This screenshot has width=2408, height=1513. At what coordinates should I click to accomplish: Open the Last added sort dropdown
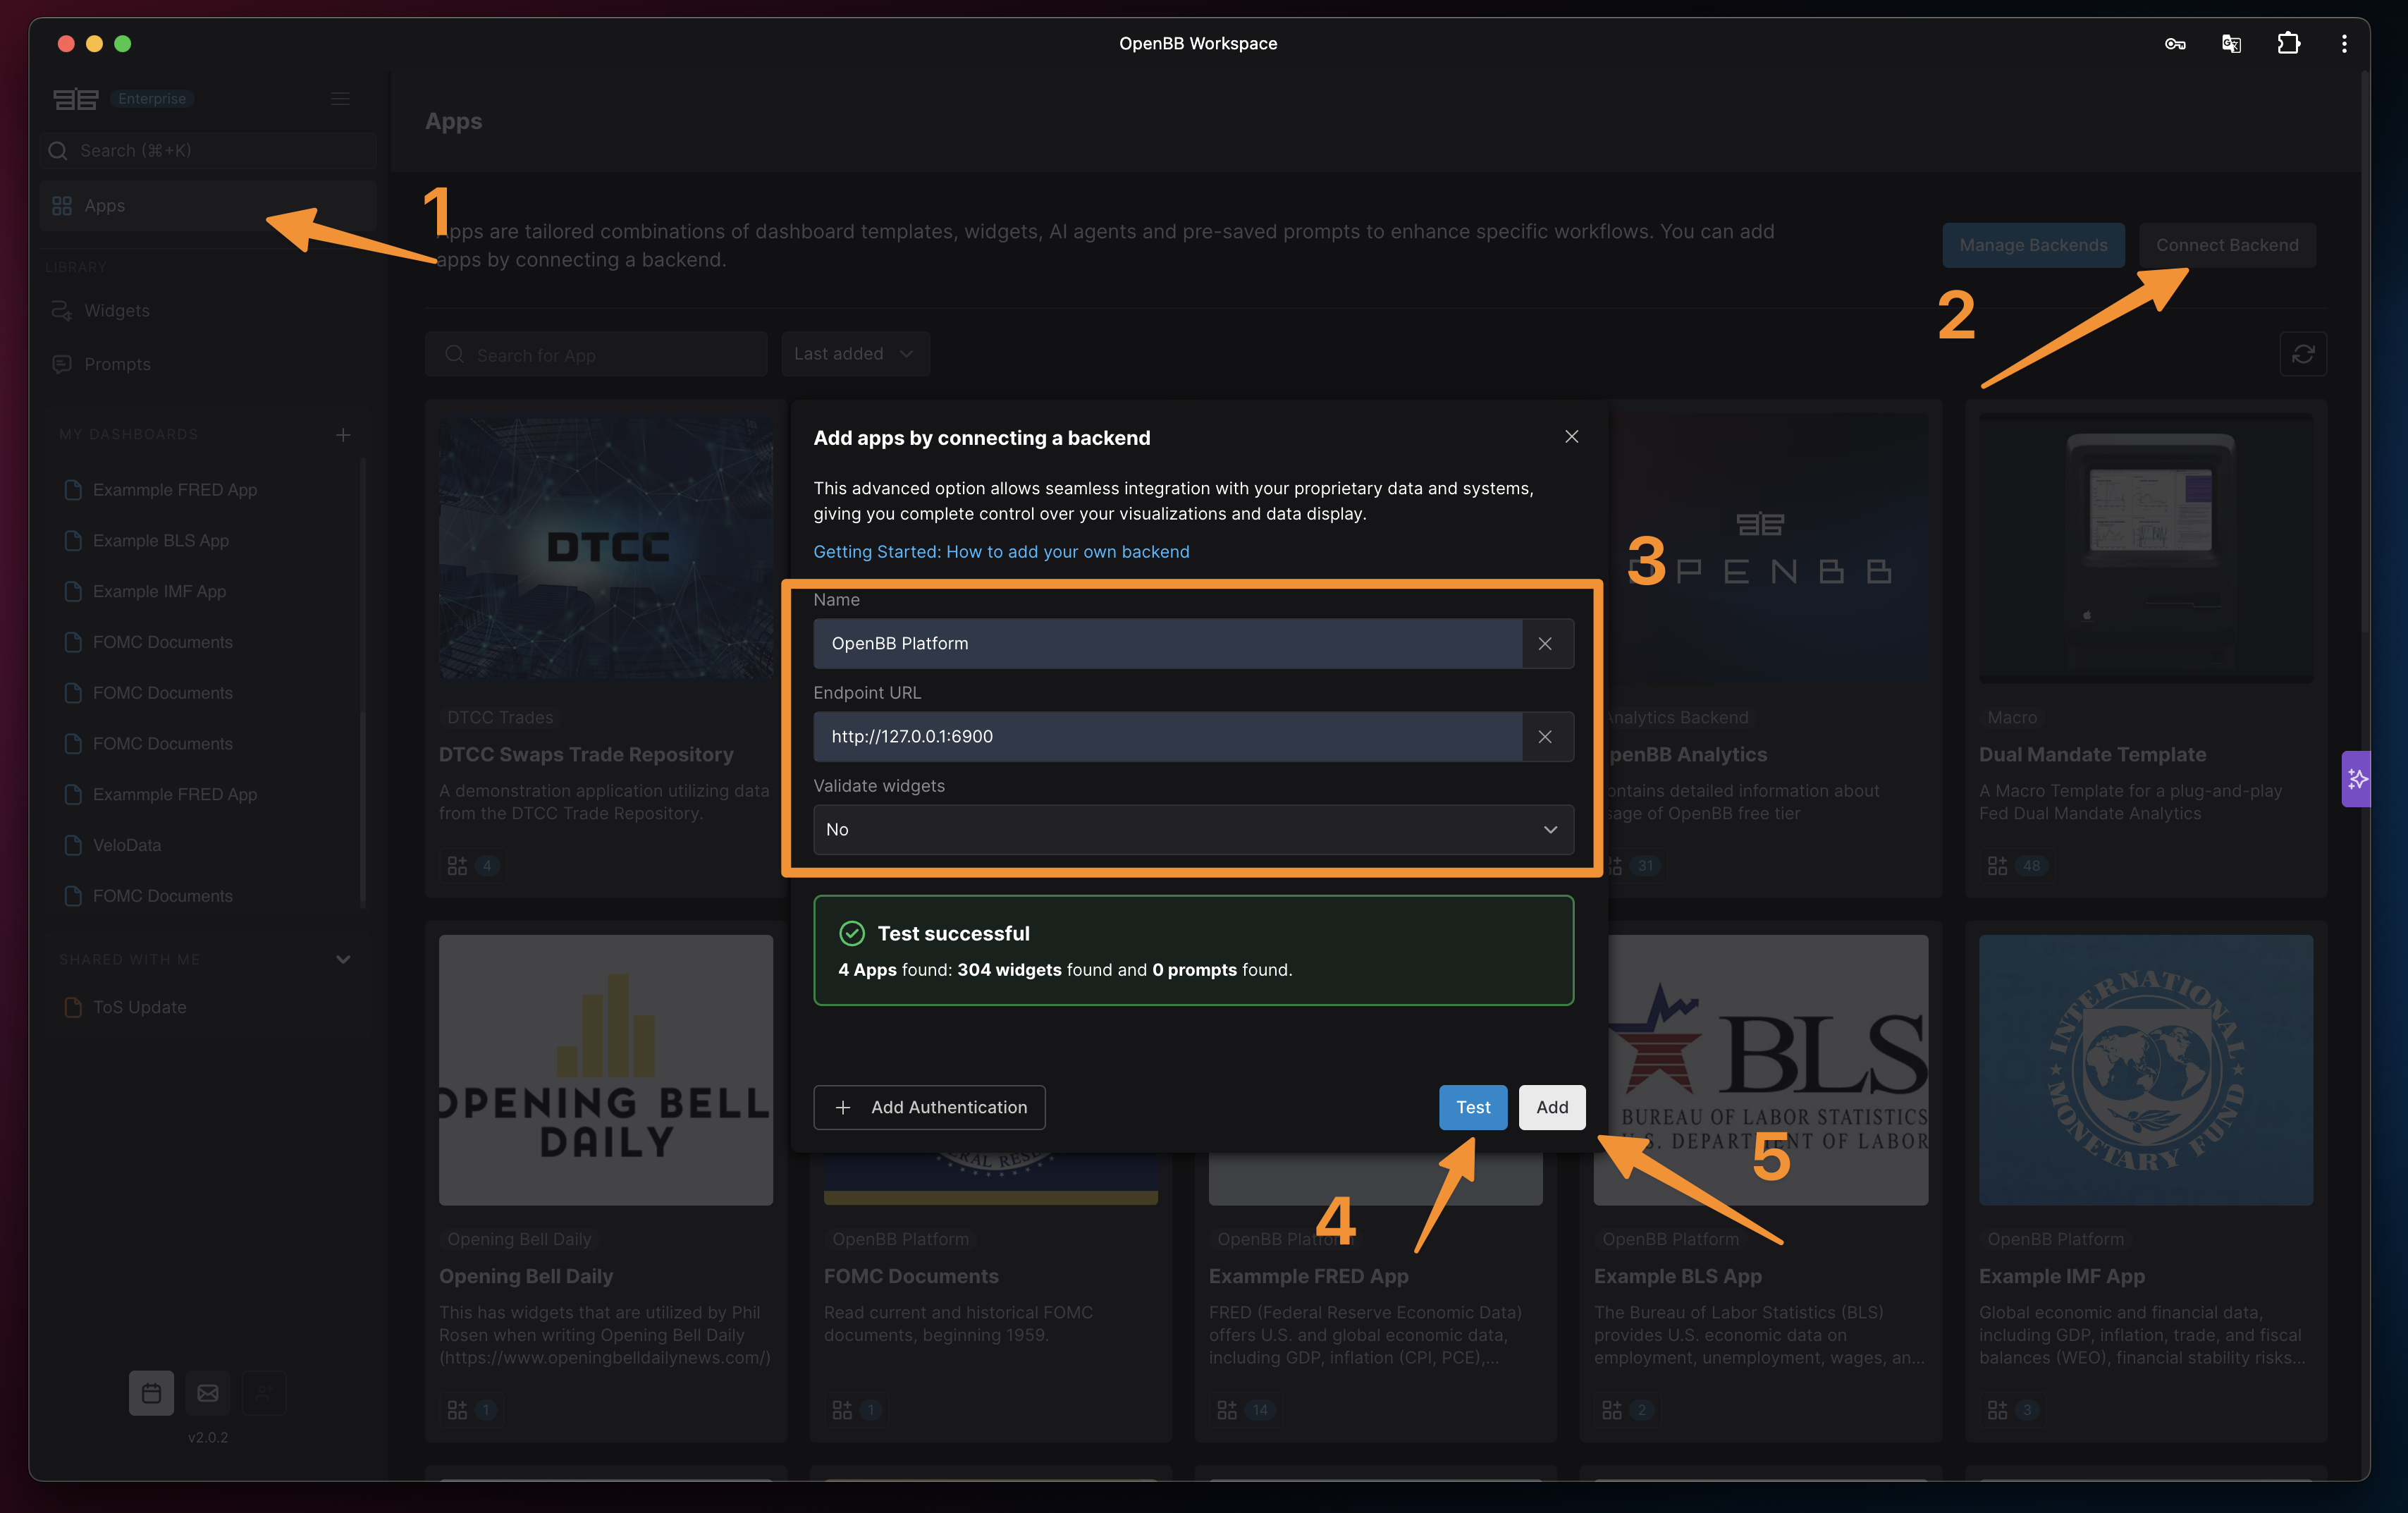click(x=855, y=353)
